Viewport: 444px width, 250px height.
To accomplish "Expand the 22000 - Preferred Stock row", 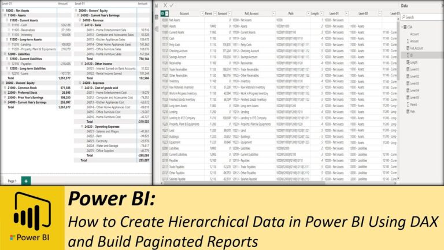I will (5, 93).
